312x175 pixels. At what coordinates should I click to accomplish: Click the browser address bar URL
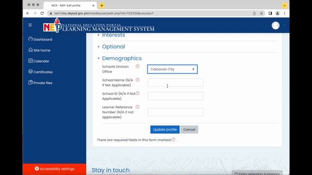[104, 13]
